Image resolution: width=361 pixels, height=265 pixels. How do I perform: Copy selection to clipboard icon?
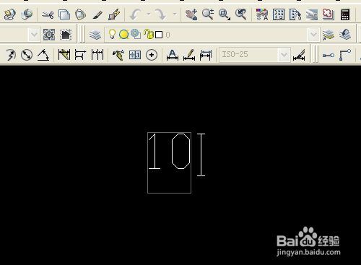click(x=64, y=14)
